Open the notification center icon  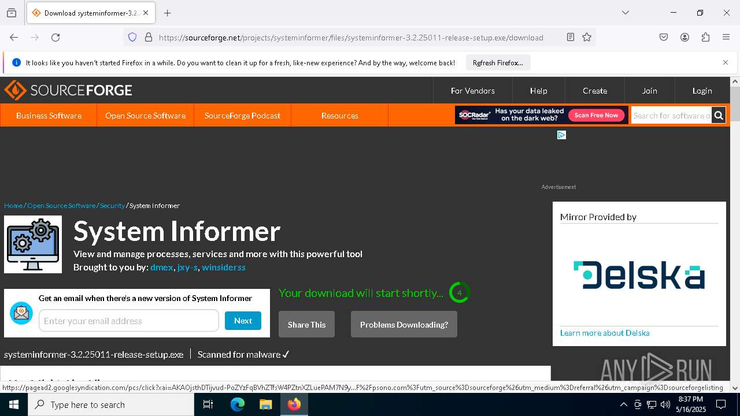721,404
